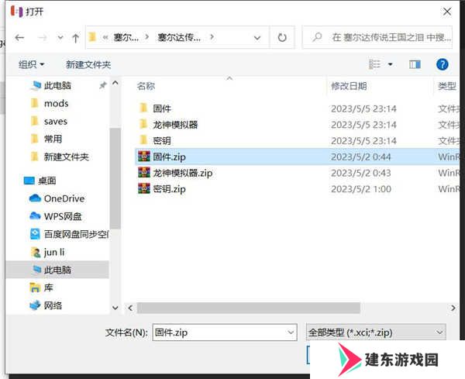Click the forward navigation arrow
The height and width of the screenshot is (379, 465).
[x=43, y=38]
